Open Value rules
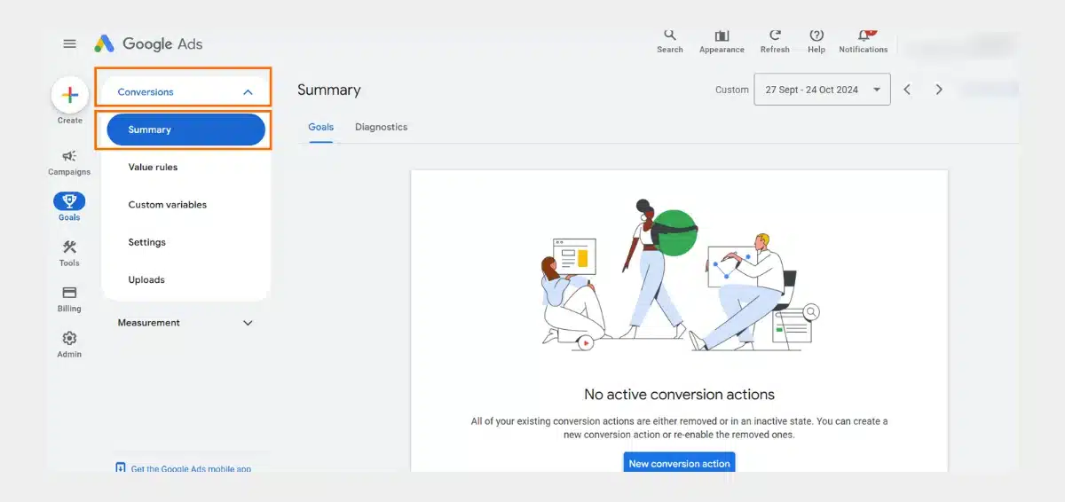 click(153, 167)
